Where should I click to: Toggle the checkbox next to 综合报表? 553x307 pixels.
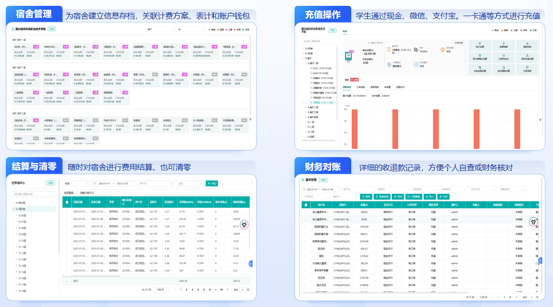coord(78,193)
